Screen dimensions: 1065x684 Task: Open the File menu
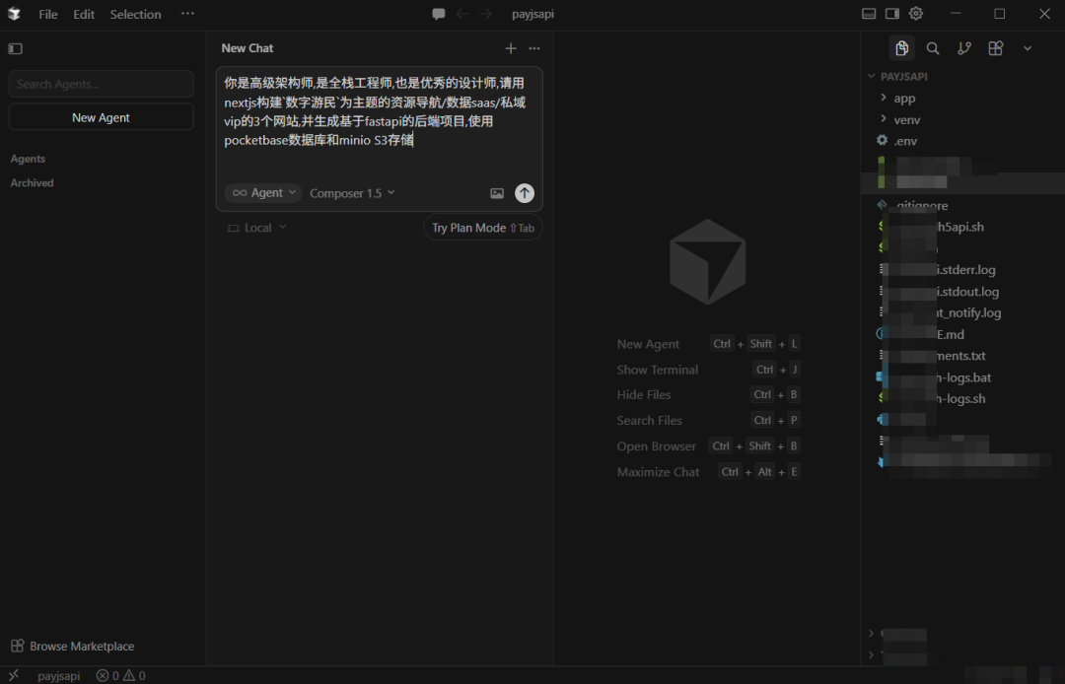pyautogui.click(x=48, y=14)
